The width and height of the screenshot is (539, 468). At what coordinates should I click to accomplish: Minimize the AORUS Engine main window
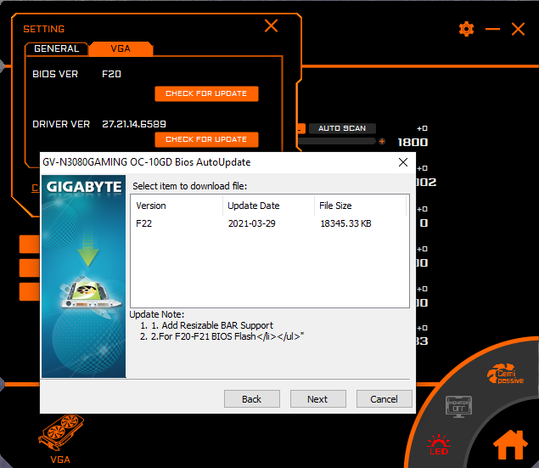tap(492, 29)
